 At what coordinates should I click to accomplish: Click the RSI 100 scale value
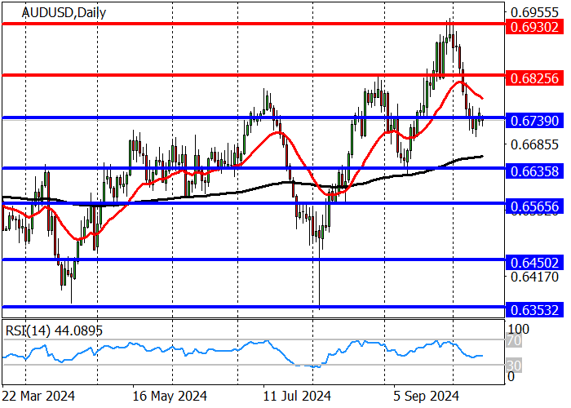pos(519,329)
